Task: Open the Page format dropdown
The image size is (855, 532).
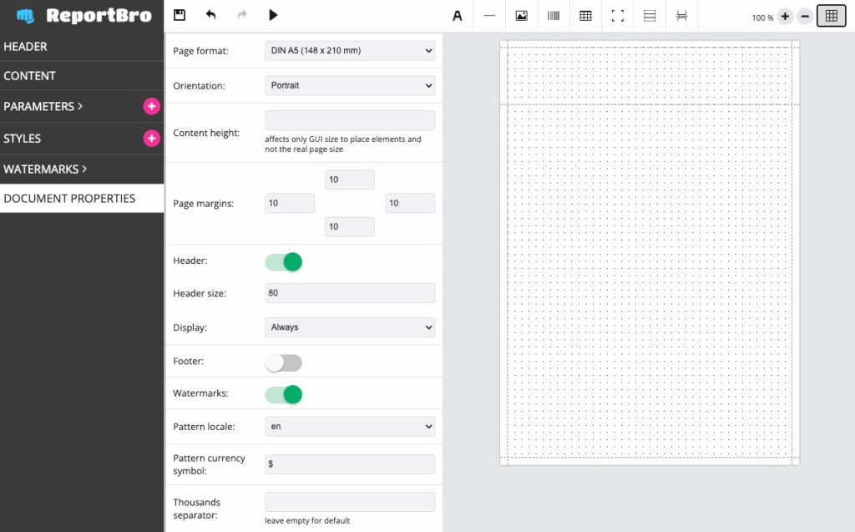Action: point(349,51)
